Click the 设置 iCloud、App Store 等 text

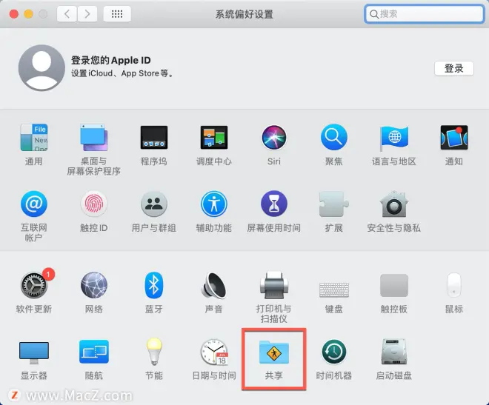point(122,73)
